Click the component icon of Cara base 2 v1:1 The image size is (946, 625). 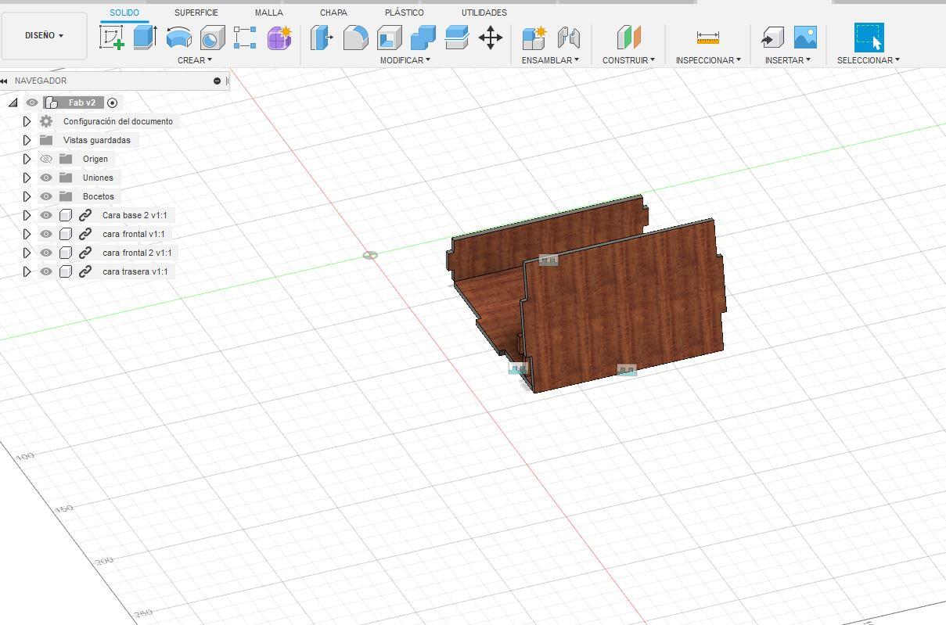tap(66, 215)
